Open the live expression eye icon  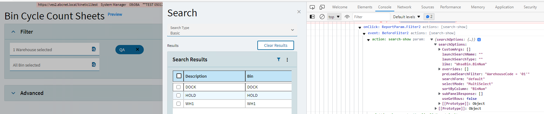[347, 17]
